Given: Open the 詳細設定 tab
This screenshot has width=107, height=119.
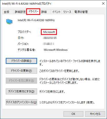Looking at the screenshot, I should click(x=20, y=12).
